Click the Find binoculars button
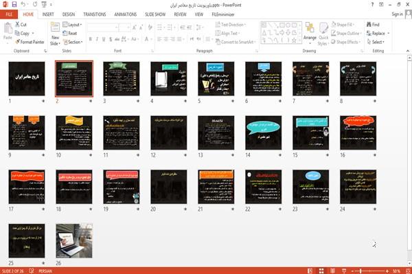The image size is (412, 274). [x=373, y=25]
